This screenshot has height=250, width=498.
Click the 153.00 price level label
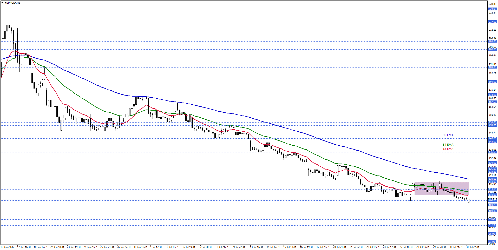[493, 125]
